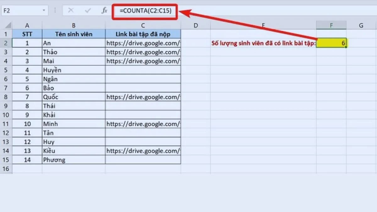Click the red 'Số lượng sinh viên' label cell
Image resolution: width=377 pixels, height=212 pixels.
coord(264,43)
